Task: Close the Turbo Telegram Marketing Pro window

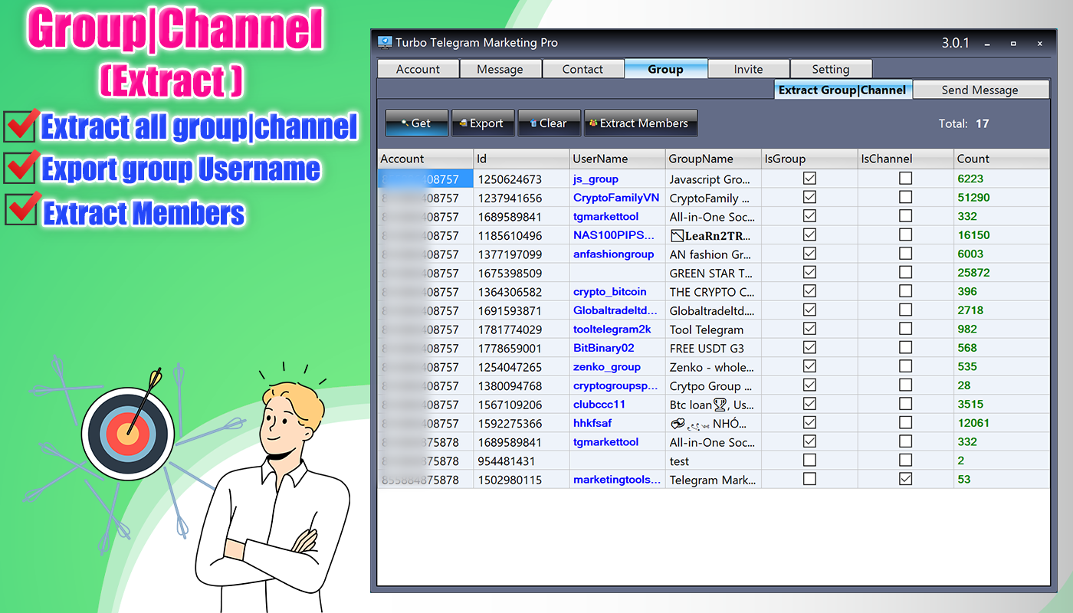Action: click(x=1040, y=44)
